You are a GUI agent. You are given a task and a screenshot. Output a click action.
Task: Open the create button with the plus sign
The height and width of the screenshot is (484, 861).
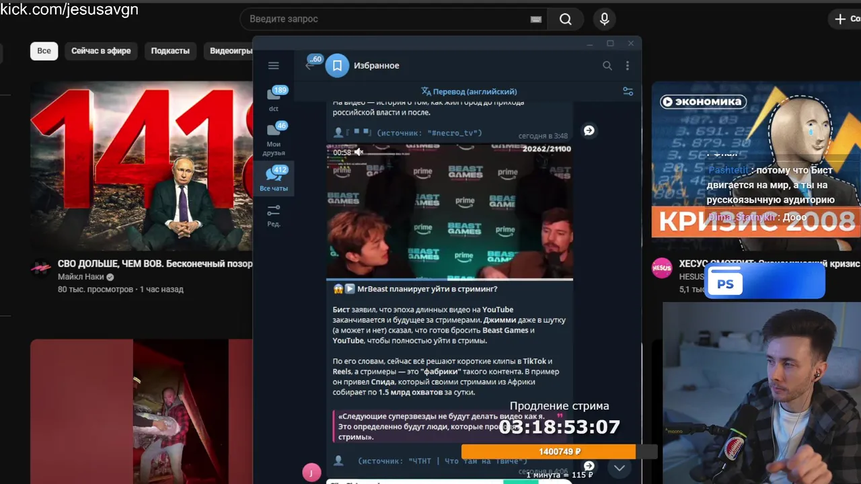[846, 19]
